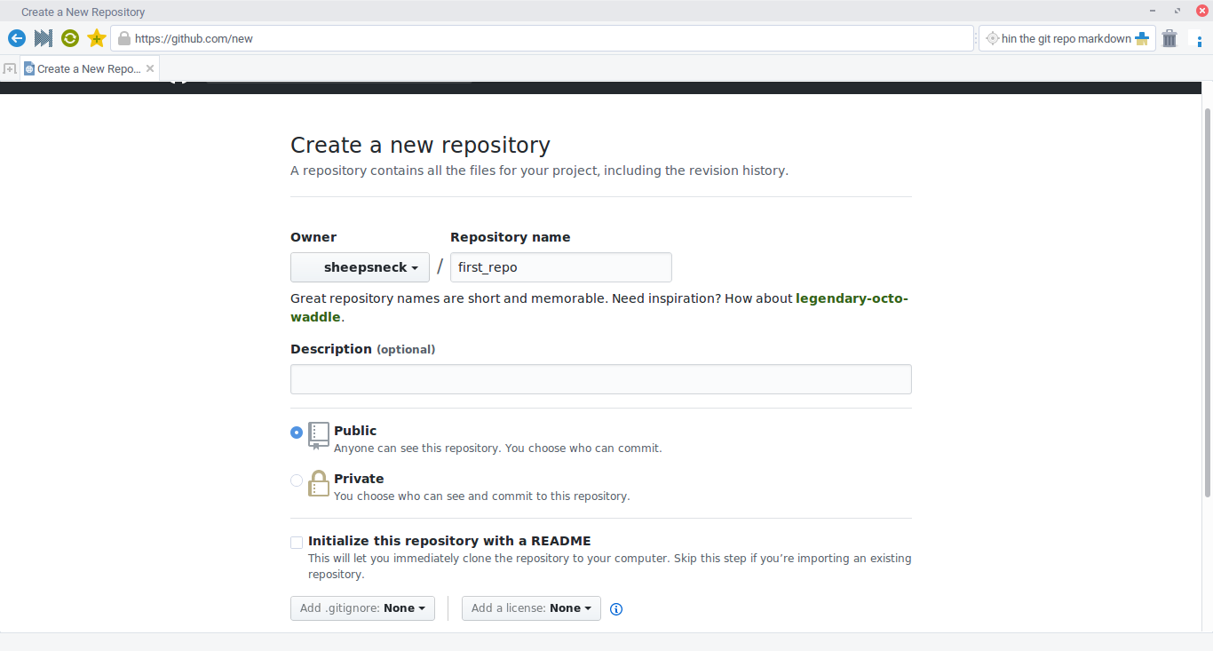Click the 'Initialize this repository with a README' label

[449, 541]
